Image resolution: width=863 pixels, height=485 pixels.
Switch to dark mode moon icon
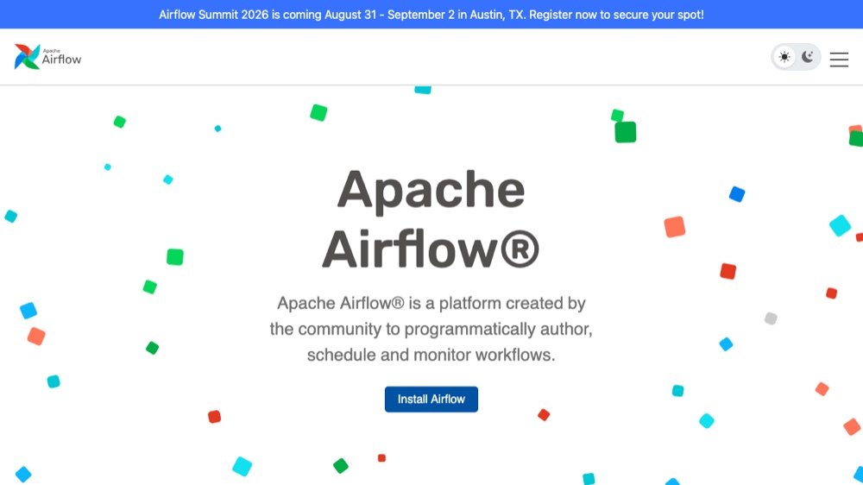[808, 57]
